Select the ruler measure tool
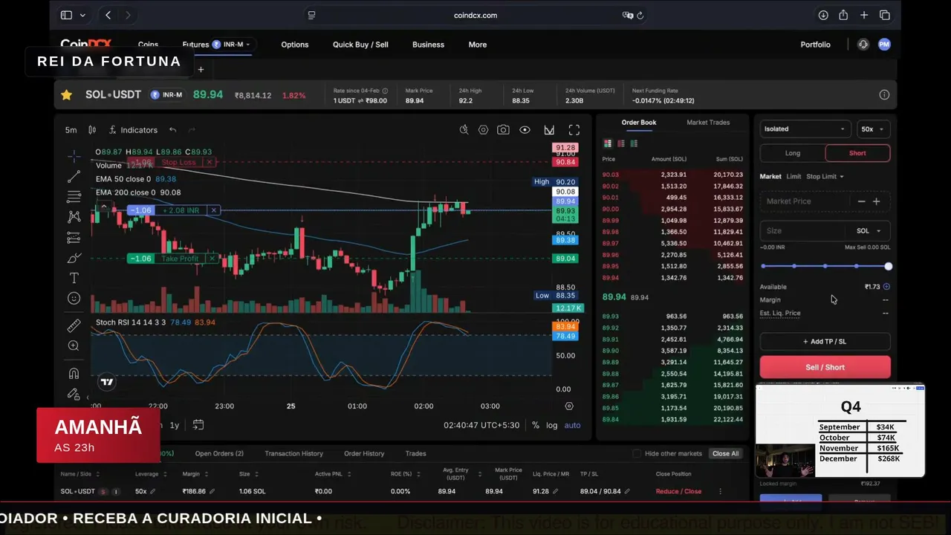Image resolution: width=951 pixels, height=535 pixels. (x=74, y=325)
